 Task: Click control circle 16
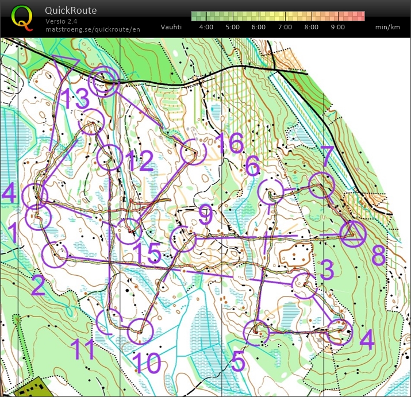(x=193, y=152)
